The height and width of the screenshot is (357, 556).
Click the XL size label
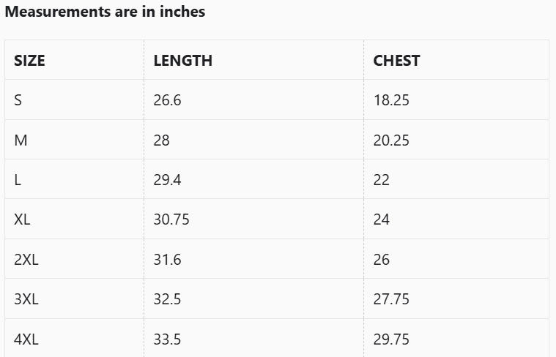pyautogui.click(x=23, y=219)
